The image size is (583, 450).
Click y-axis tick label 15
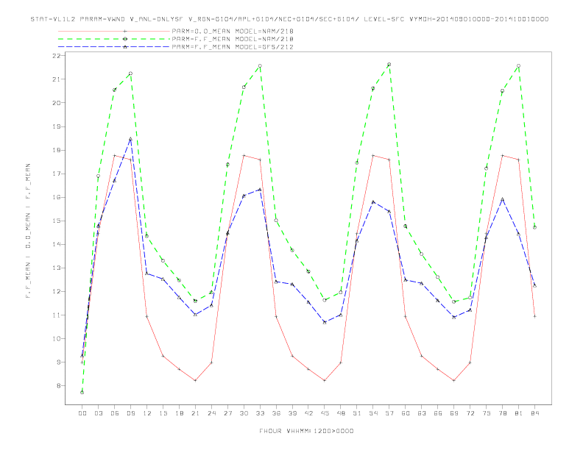(x=57, y=221)
